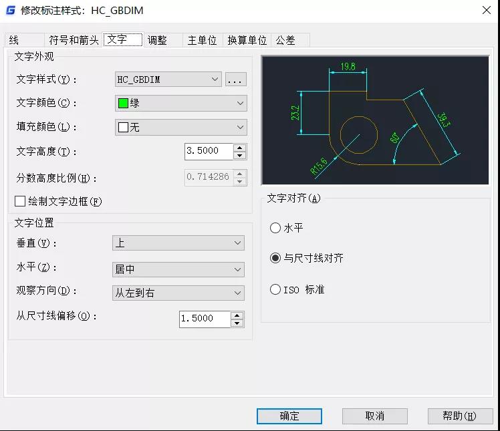Select the 水平 text alignment radio button
Image resolution: width=500 pixels, height=431 pixels.
(x=275, y=228)
